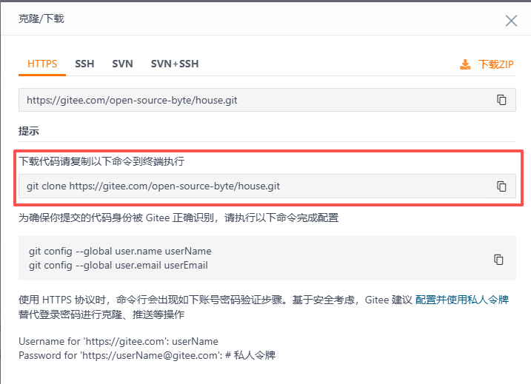Copy the repository HTTPS URL
The image size is (531, 384).
501,100
